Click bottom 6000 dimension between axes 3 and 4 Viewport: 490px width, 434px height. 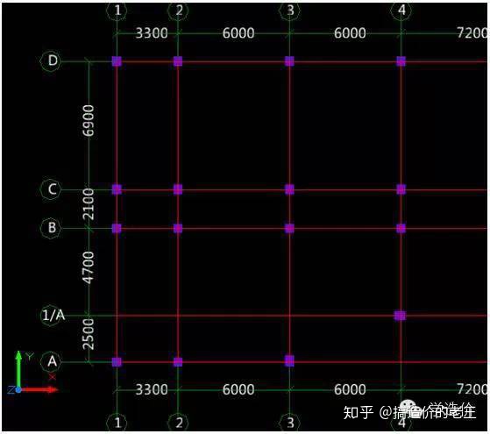tap(350, 389)
